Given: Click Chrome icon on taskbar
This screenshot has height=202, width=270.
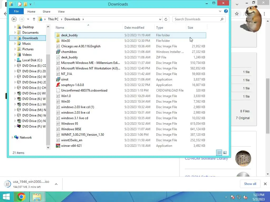Looking at the screenshot, I should click(x=21, y=197).
